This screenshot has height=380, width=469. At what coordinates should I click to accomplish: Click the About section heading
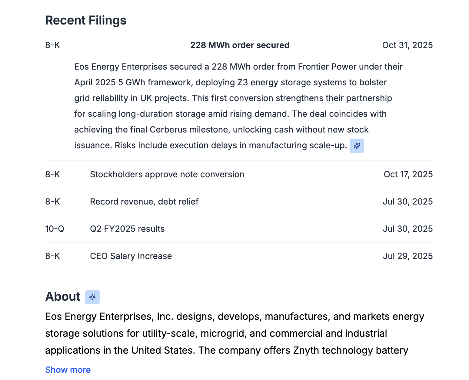[63, 297]
